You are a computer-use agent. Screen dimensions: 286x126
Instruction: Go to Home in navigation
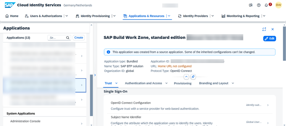[x=12, y=16]
